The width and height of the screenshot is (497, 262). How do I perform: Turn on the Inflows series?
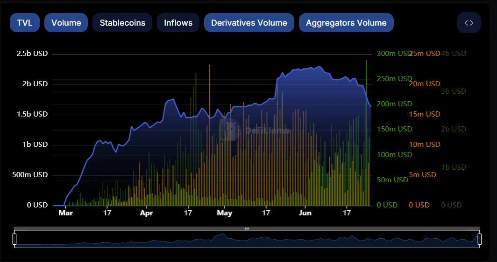[178, 23]
